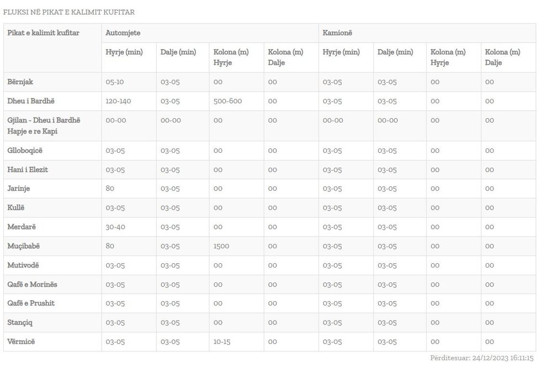
Task: Select the Stançiq row label
Action: [x=20, y=323]
